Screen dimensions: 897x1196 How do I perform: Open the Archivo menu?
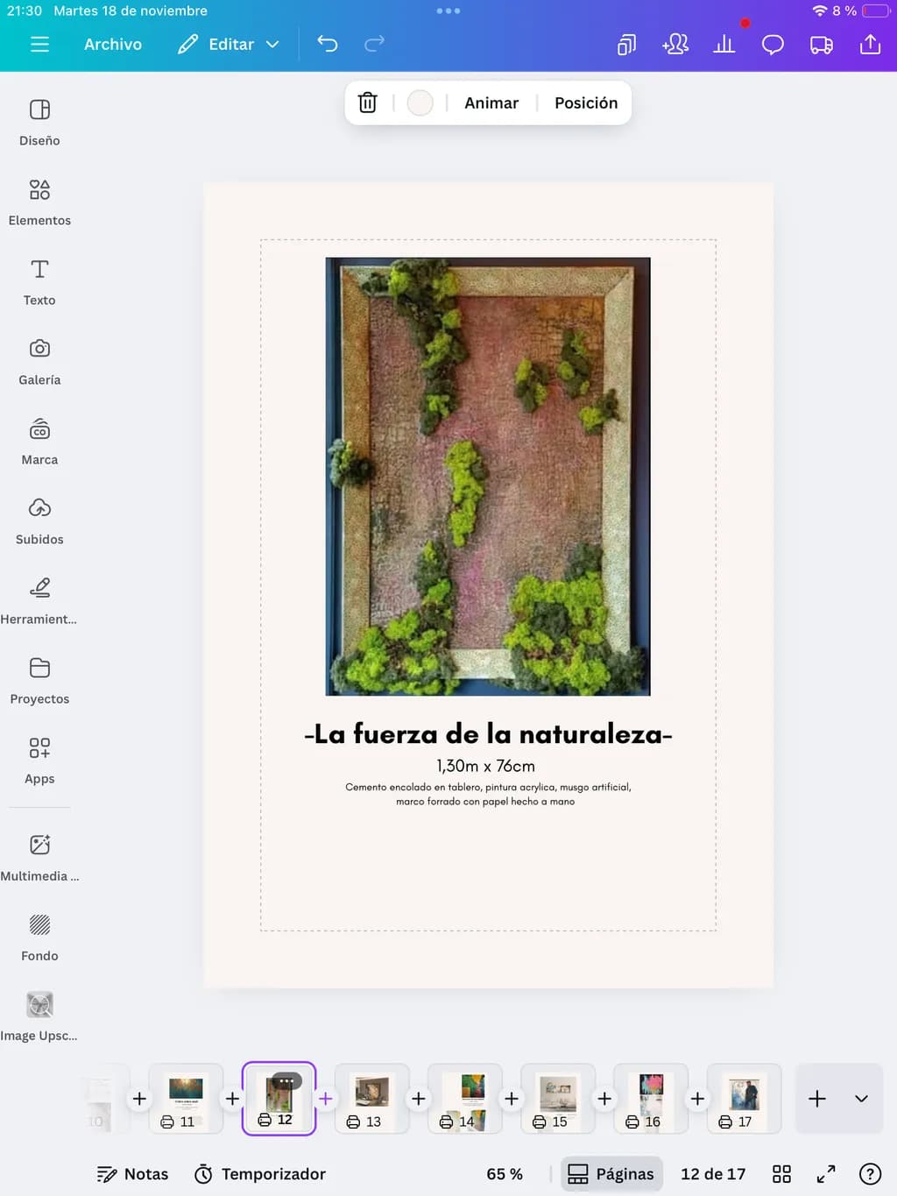113,44
